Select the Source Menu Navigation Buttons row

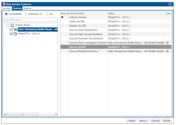[x=116, y=43]
